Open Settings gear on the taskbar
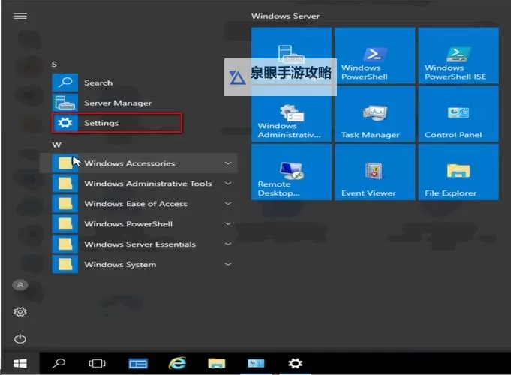Image resolution: width=511 pixels, height=375 pixels. point(295,363)
